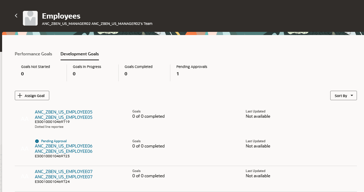Click EMPLOYEE06's AA avatar
Viewport: 364px width, 192px height.
coord(25,149)
